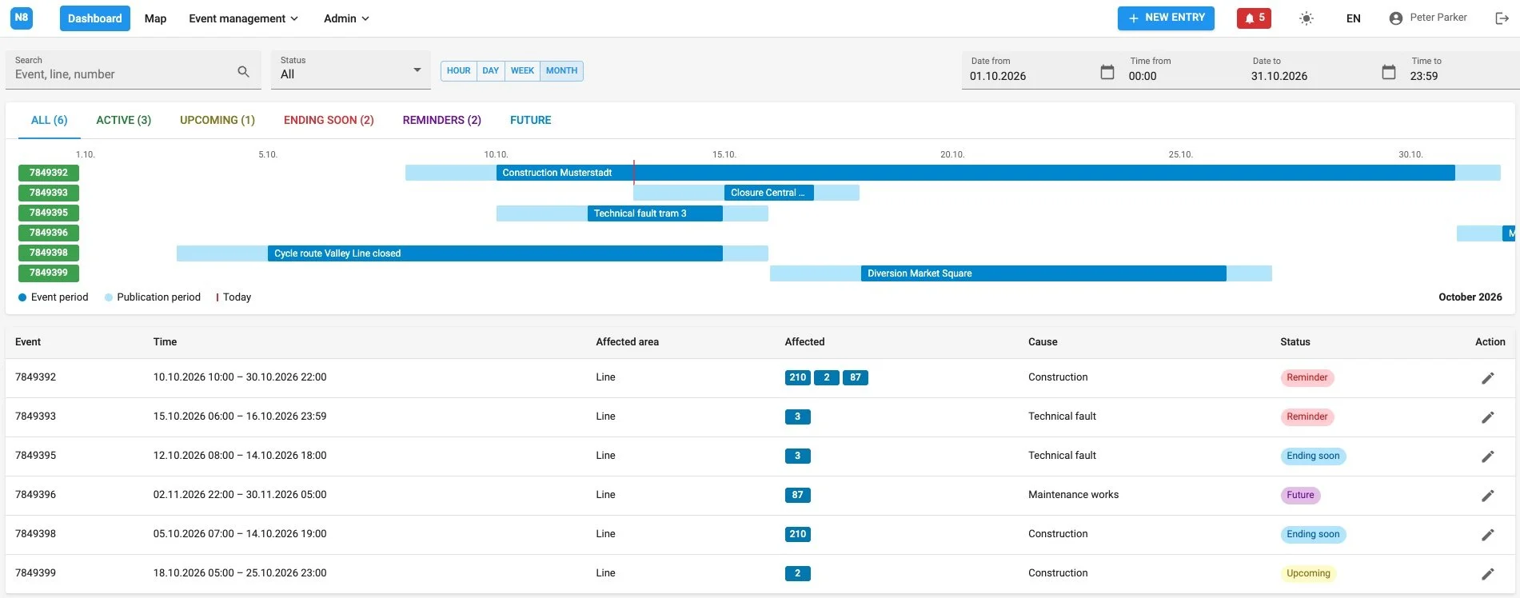Image resolution: width=1520 pixels, height=598 pixels.
Task: Open Peter Parker user account
Action: [x=1428, y=18]
